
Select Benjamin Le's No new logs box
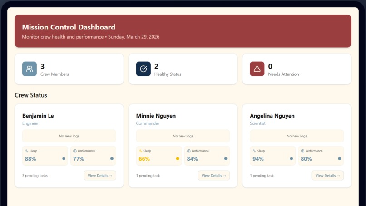click(69, 136)
